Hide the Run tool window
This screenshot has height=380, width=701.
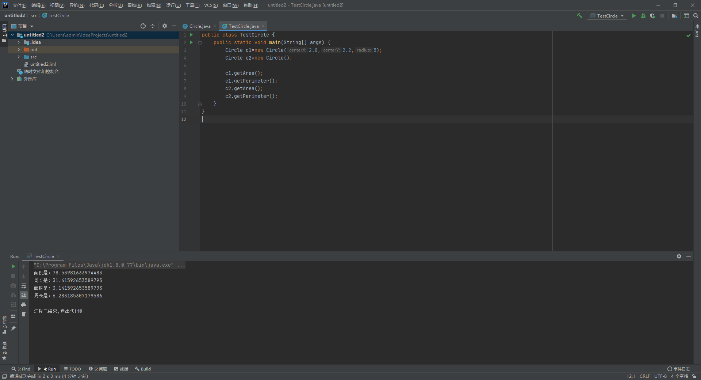(x=689, y=256)
